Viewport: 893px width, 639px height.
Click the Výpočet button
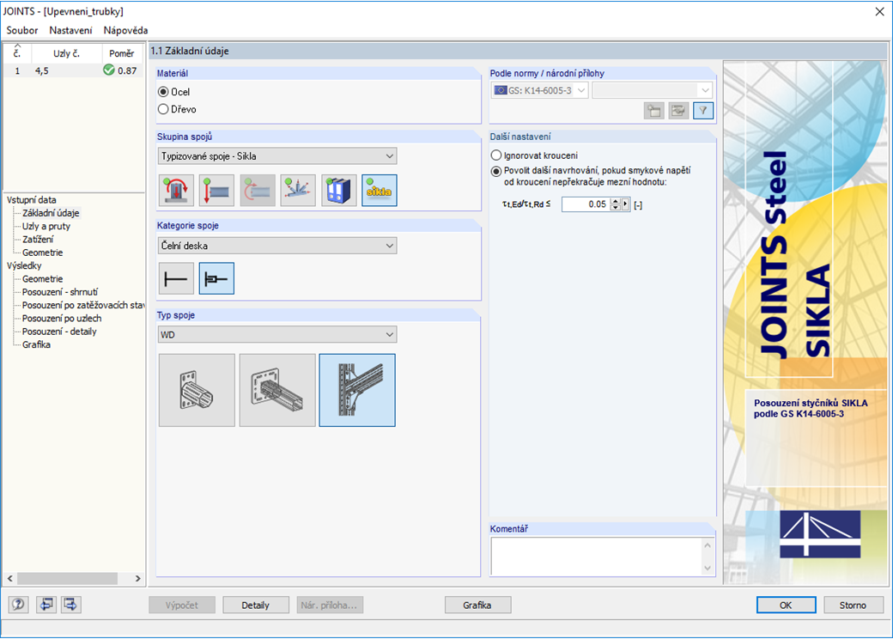tap(182, 605)
